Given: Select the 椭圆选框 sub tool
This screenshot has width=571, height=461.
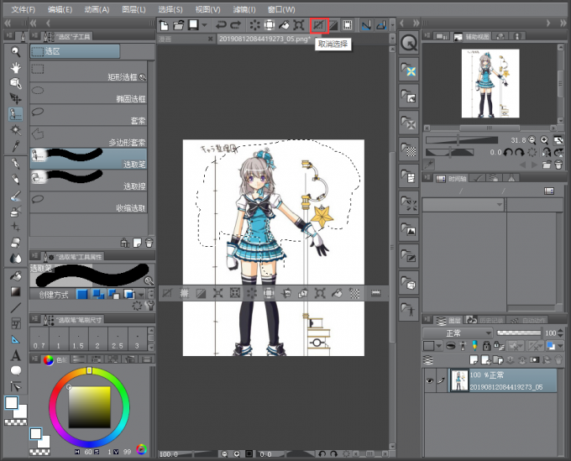Looking at the screenshot, I should (x=88, y=93).
